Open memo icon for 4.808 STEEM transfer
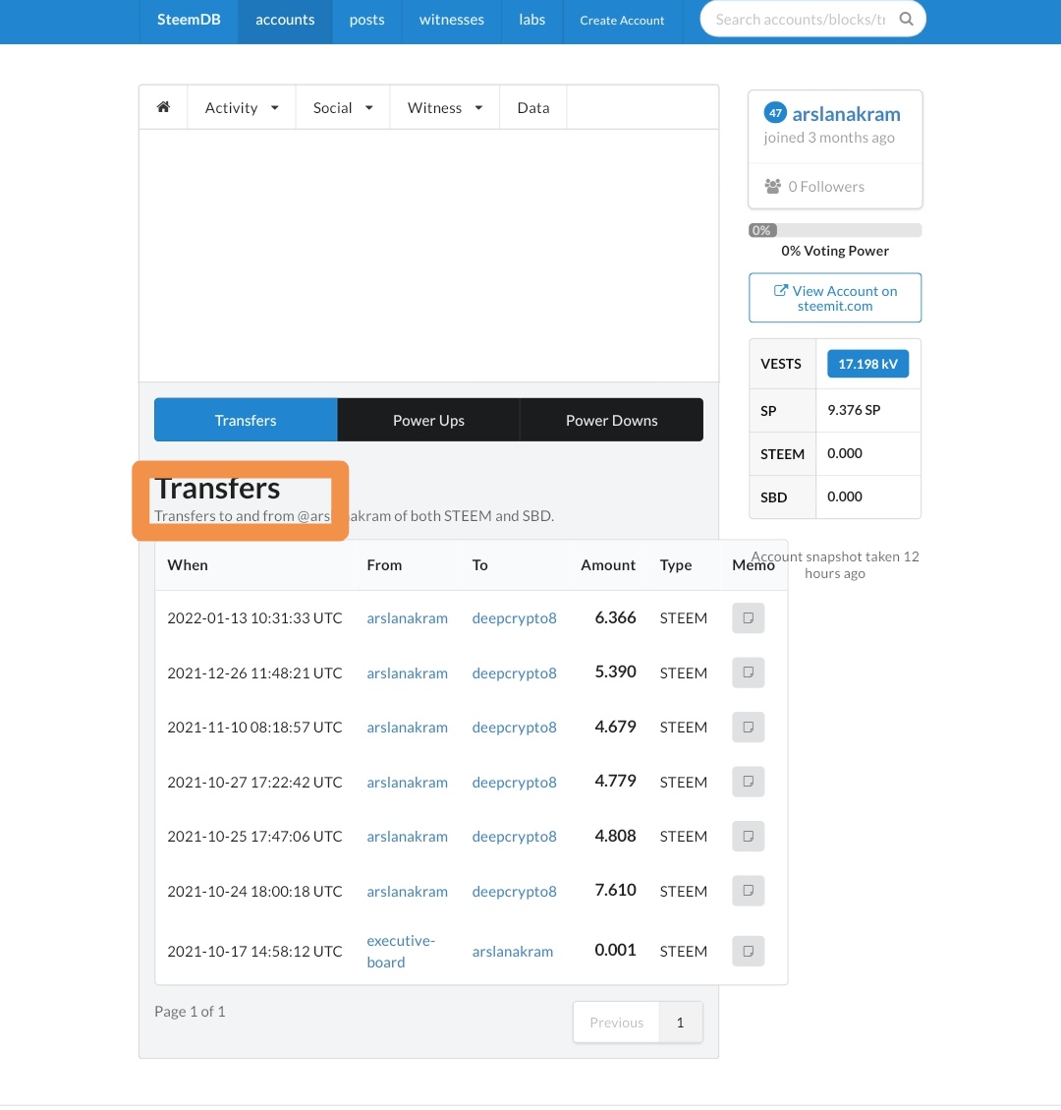The image size is (1061, 1110). tap(749, 836)
